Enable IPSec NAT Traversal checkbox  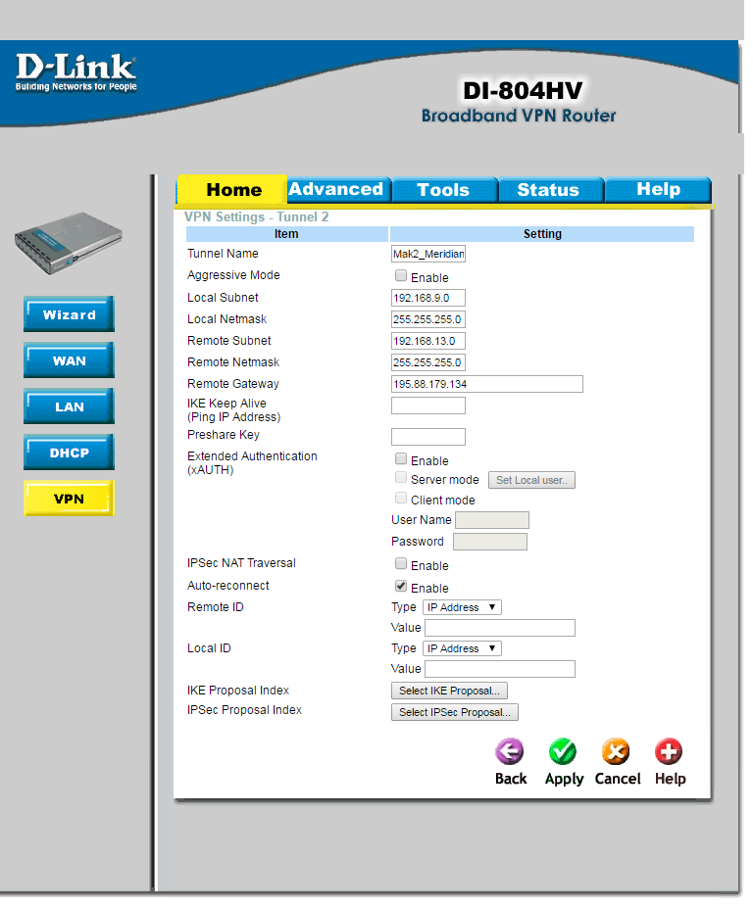click(x=401, y=563)
